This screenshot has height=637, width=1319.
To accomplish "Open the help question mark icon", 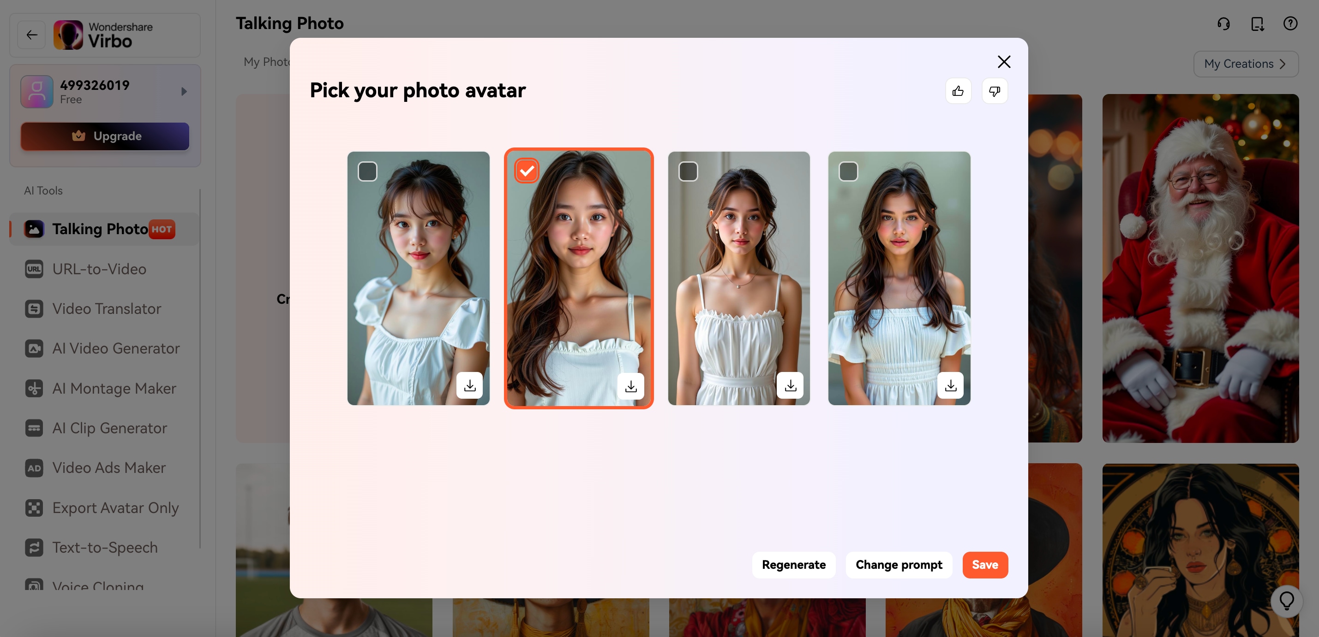I will 1290,24.
